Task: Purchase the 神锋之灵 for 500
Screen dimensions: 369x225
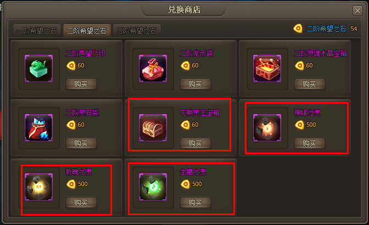Action: (x=310, y=143)
